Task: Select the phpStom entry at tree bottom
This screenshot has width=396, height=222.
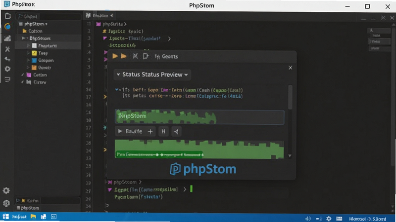Action: (28, 208)
